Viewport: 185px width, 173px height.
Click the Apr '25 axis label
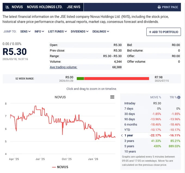(14, 159)
